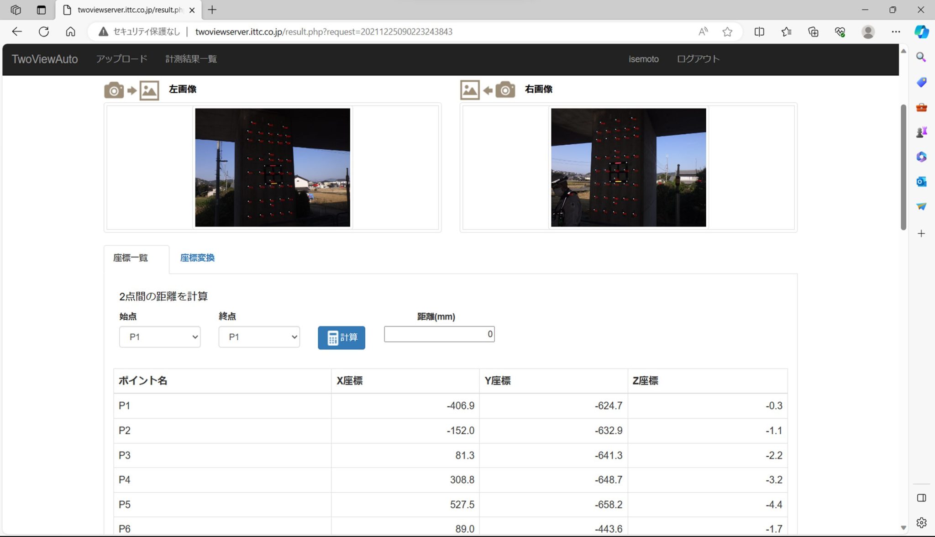Open browser settings gear in sidebar
The width and height of the screenshot is (935, 537).
pyautogui.click(x=921, y=522)
